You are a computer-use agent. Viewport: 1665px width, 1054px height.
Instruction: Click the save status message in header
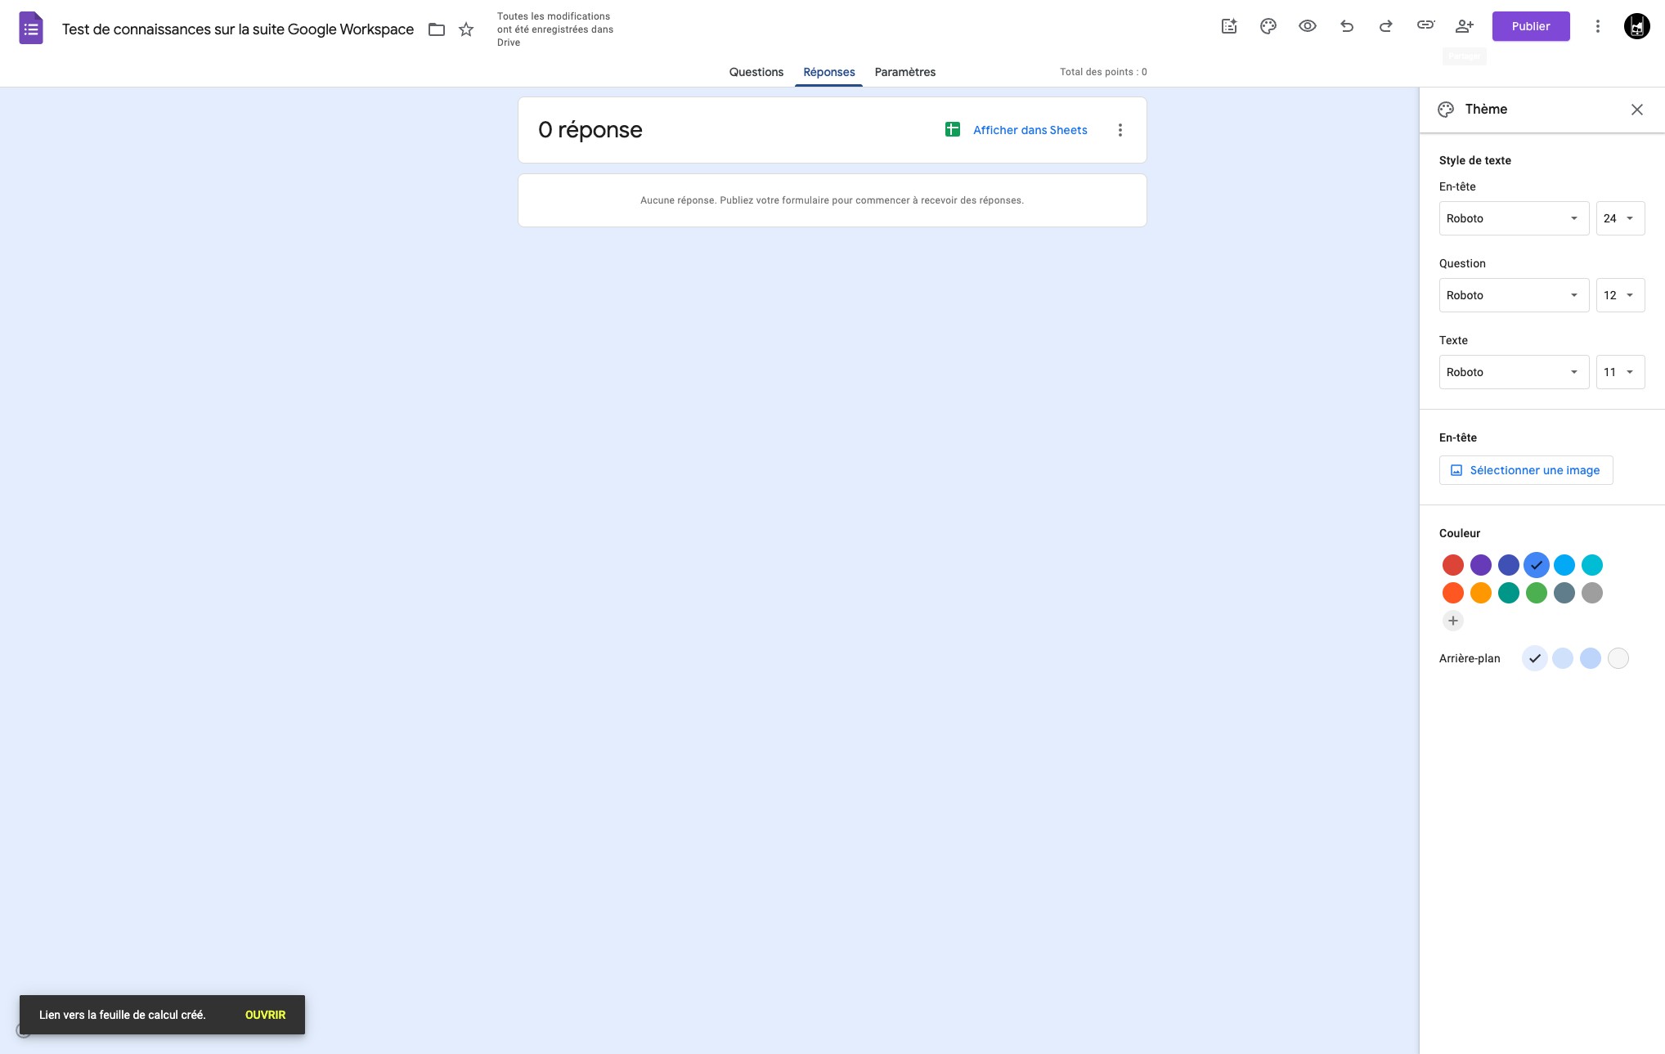point(555,29)
